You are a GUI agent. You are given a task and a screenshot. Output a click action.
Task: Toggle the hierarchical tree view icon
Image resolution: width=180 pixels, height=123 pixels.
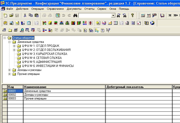coord(97,30)
